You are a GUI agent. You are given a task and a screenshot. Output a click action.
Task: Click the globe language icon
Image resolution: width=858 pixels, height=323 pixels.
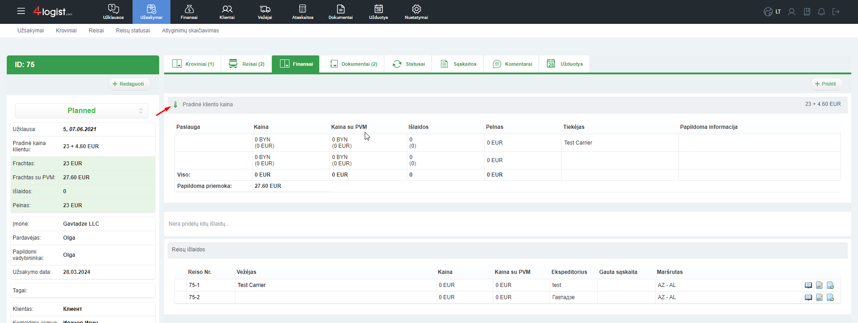tap(768, 12)
